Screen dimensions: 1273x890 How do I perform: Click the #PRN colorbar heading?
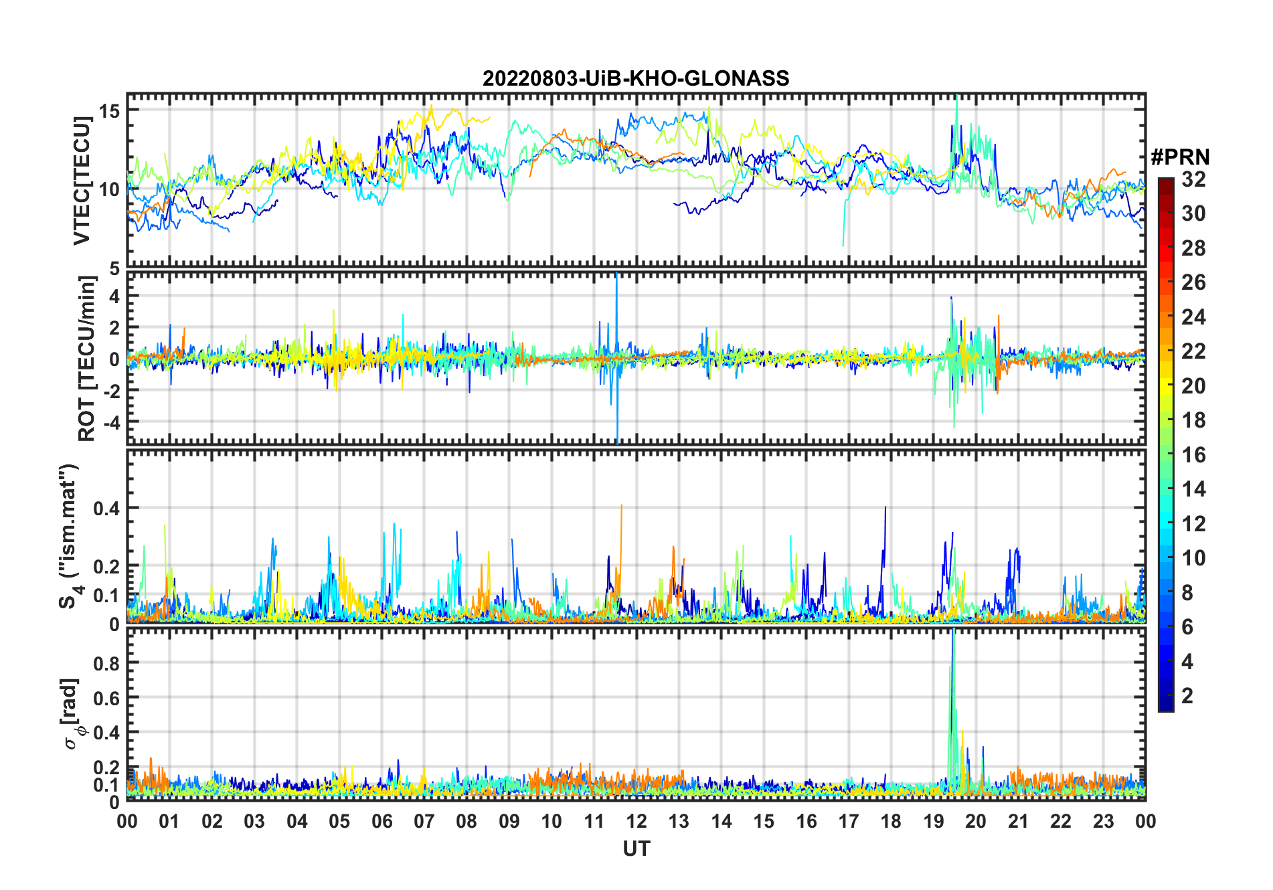(1180, 157)
